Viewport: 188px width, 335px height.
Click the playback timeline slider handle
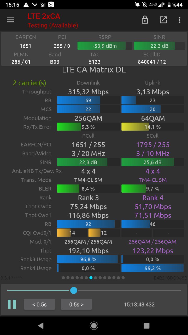[x=74, y=290]
